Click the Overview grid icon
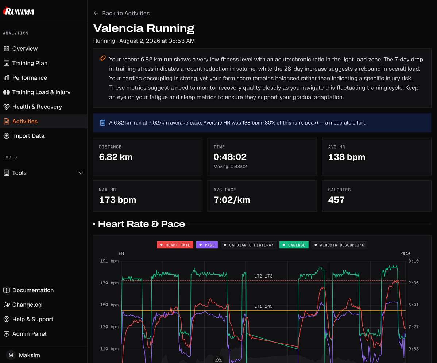 (7, 49)
